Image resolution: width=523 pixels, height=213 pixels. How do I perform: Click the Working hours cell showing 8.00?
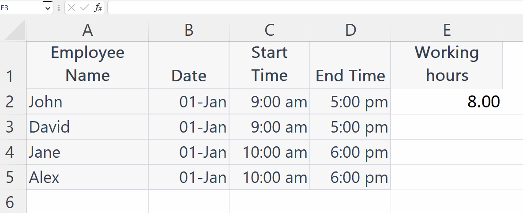click(x=447, y=102)
